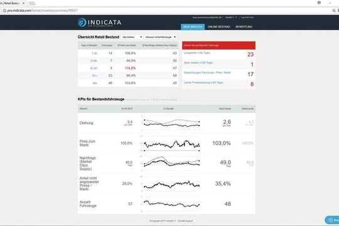Screen dimensions: 339x226
Task: Click the previous value 29,0%
Action: click(x=127, y=183)
